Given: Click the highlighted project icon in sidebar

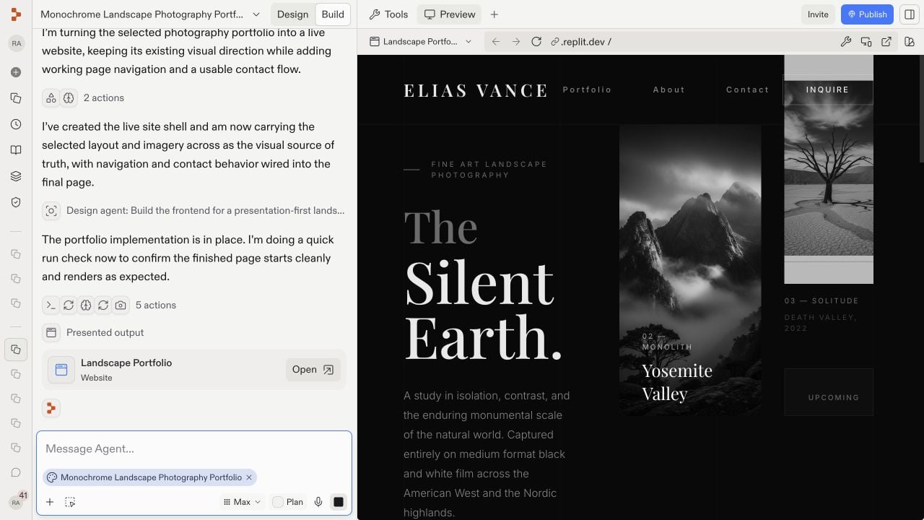Looking at the screenshot, I should coord(16,350).
